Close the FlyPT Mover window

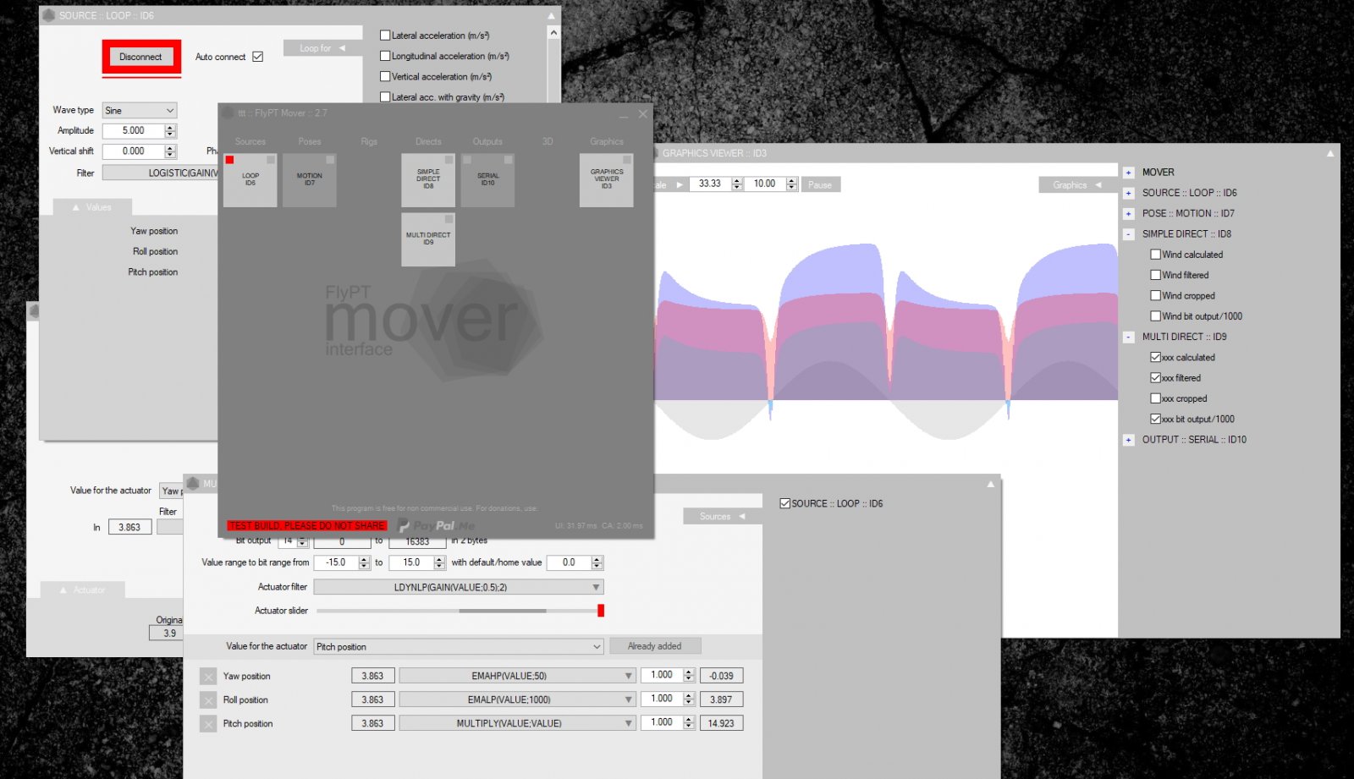pyautogui.click(x=642, y=113)
